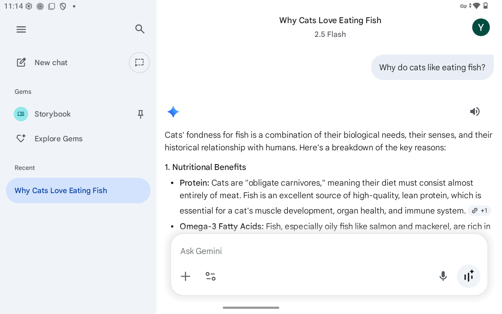This screenshot has height=314, width=502.
Task: Toggle the pin next to Storybook
Action: [140, 114]
